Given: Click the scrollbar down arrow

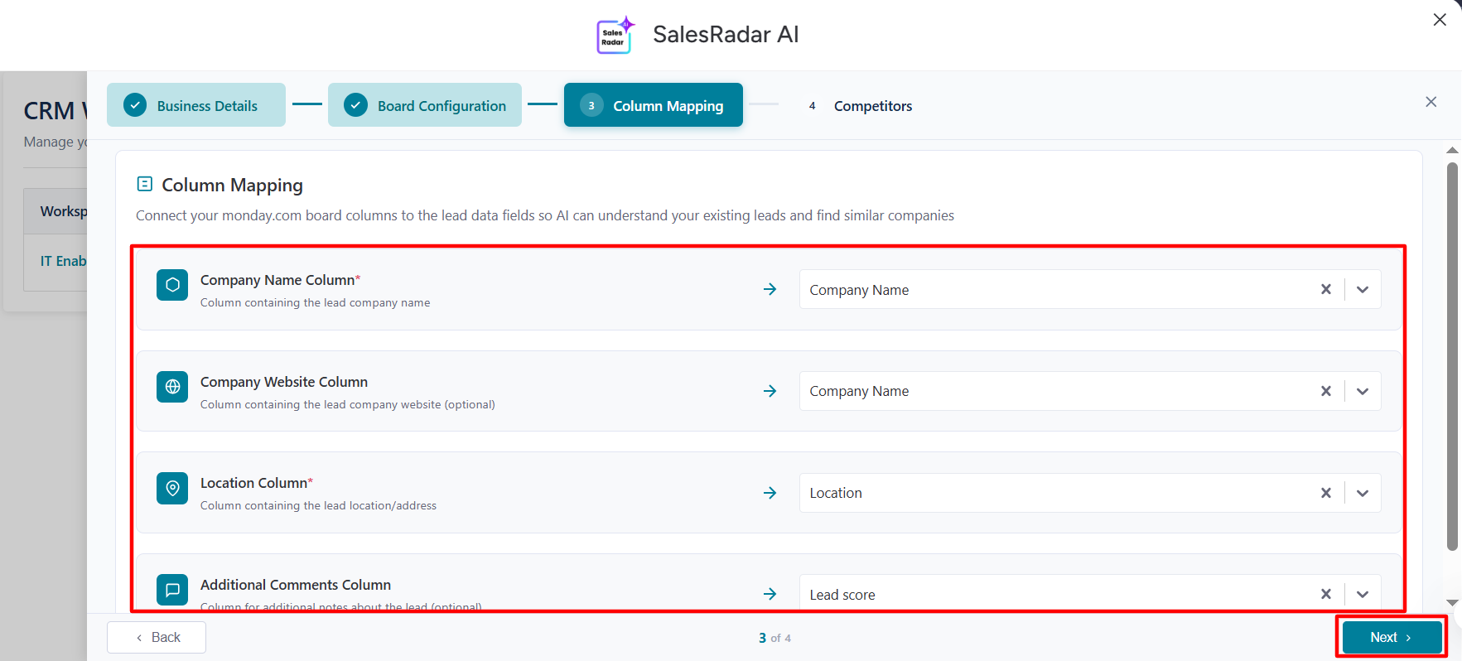Looking at the screenshot, I should (1452, 603).
